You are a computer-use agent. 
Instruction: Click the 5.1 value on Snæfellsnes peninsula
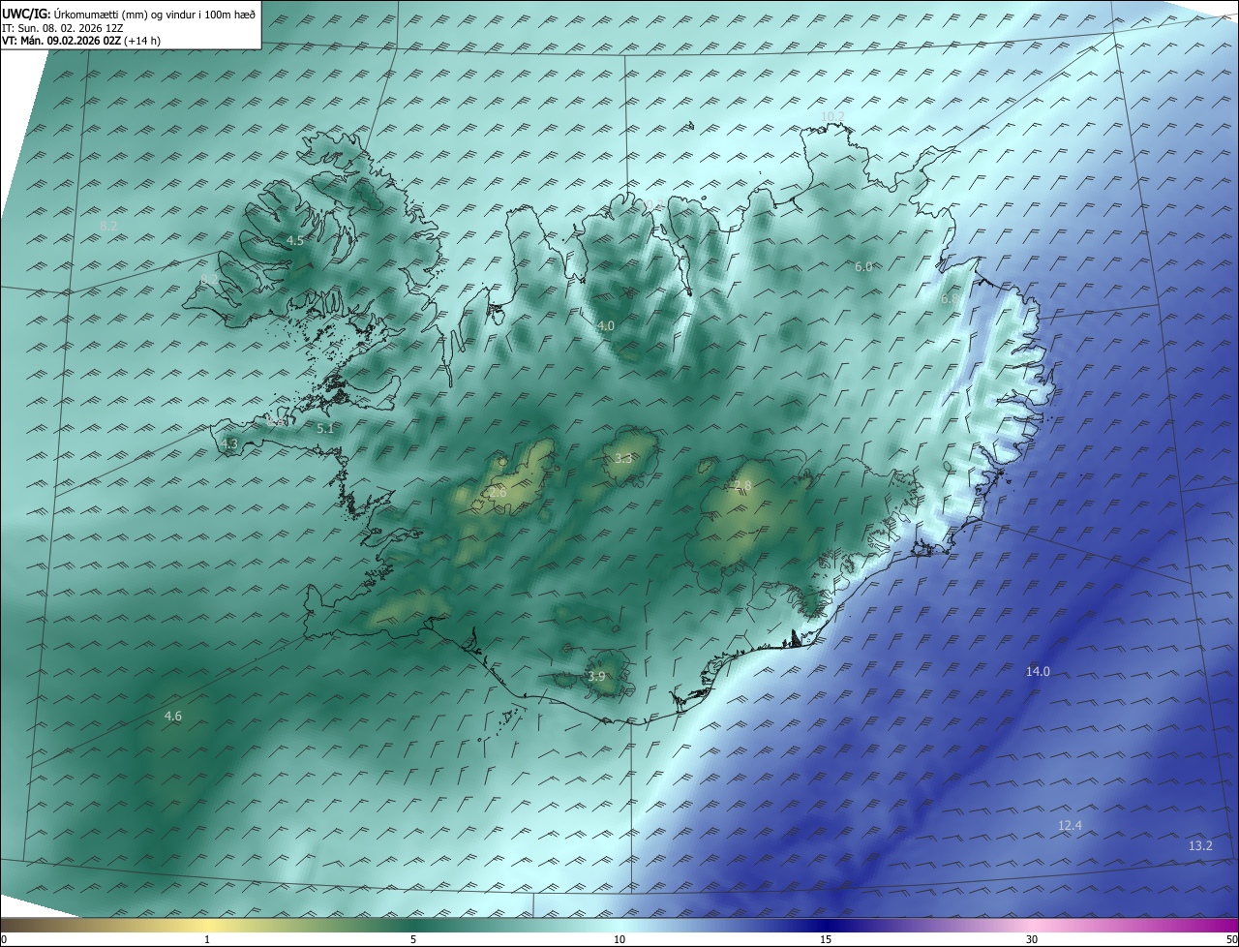point(325,428)
